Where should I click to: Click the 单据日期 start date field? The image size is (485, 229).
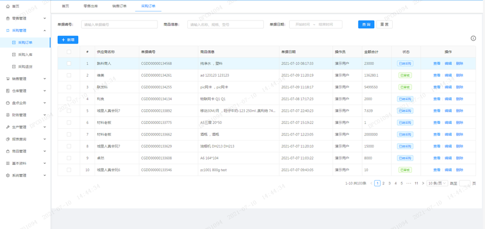pyautogui.click(x=302, y=24)
